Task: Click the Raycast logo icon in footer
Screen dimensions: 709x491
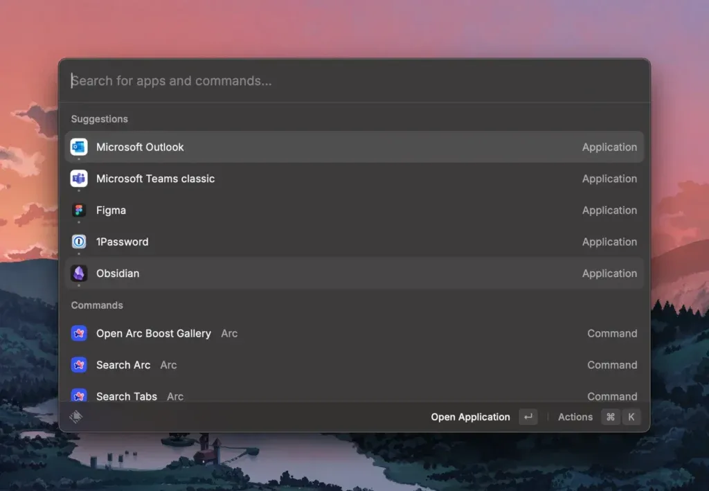Action: click(76, 416)
